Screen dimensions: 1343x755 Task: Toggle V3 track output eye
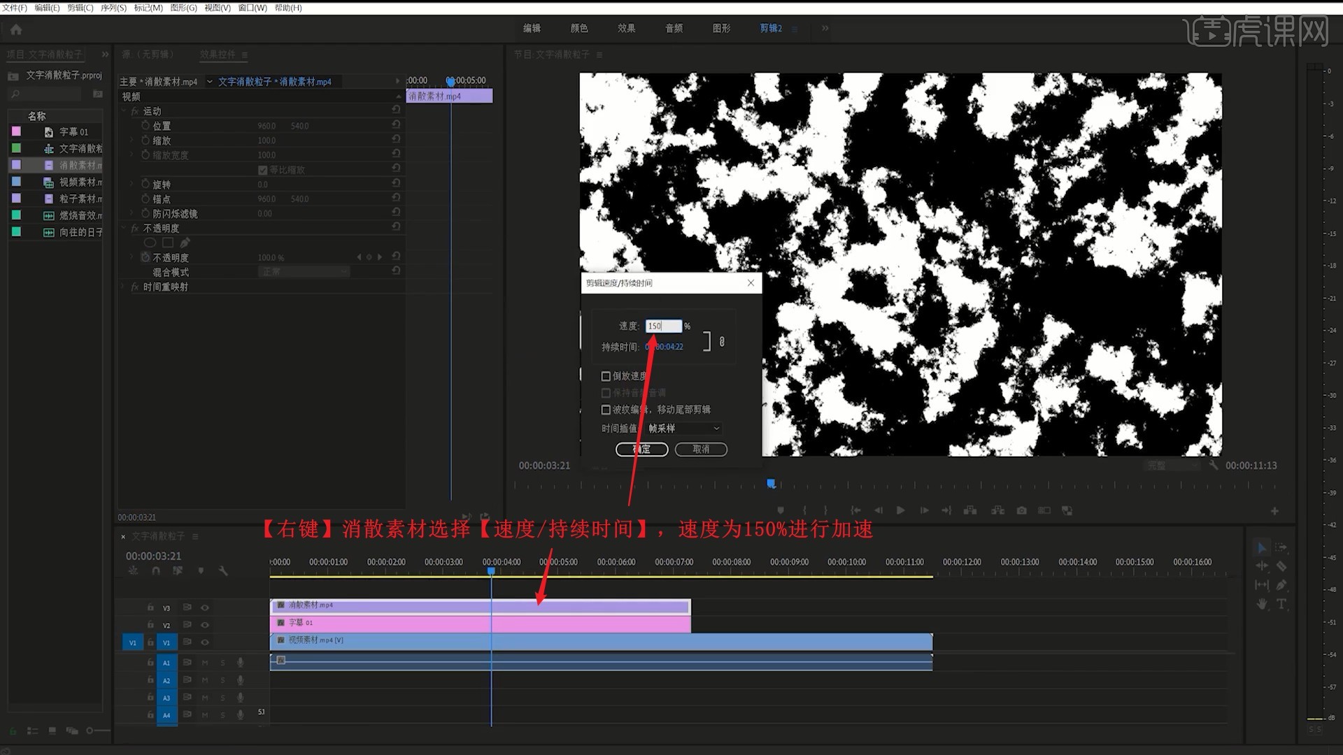point(205,607)
